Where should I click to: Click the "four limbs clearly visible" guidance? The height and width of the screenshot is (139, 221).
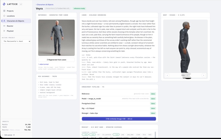tap(50, 85)
